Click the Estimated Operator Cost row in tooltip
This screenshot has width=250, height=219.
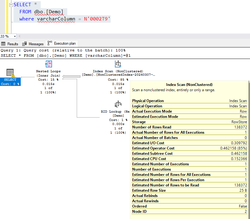pos(189,148)
